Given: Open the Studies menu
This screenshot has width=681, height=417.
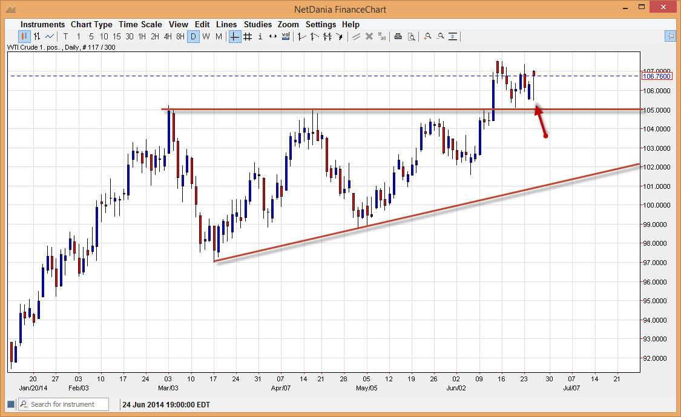Looking at the screenshot, I should [x=258, y=24].
